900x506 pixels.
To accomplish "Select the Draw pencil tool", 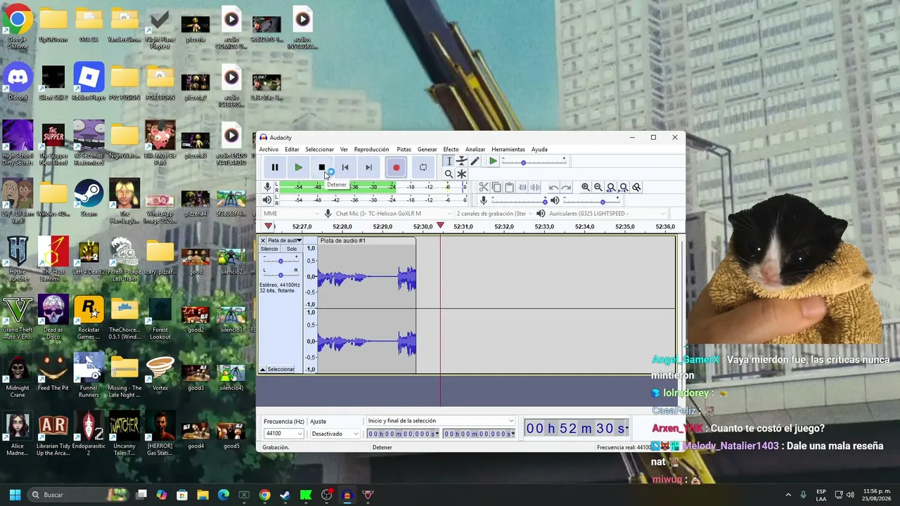I will (475, 162).
